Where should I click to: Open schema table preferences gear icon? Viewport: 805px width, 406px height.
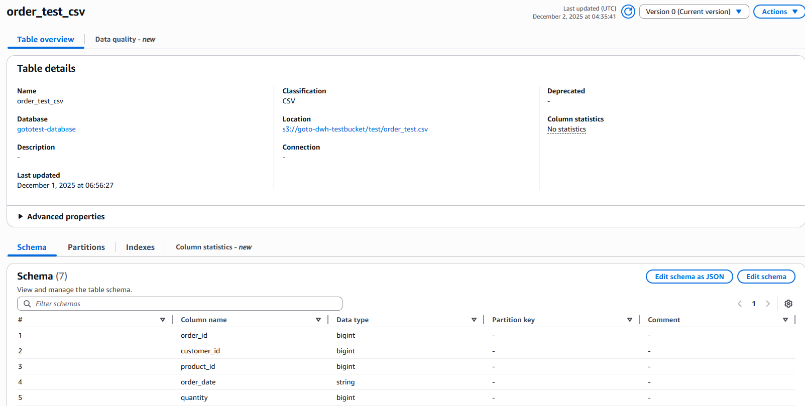[x=788, y=304]
